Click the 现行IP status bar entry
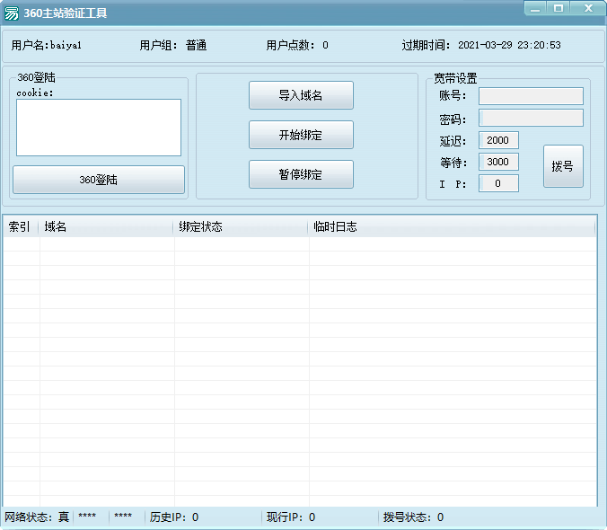This screenshot has height=530, width=607. 291,517
